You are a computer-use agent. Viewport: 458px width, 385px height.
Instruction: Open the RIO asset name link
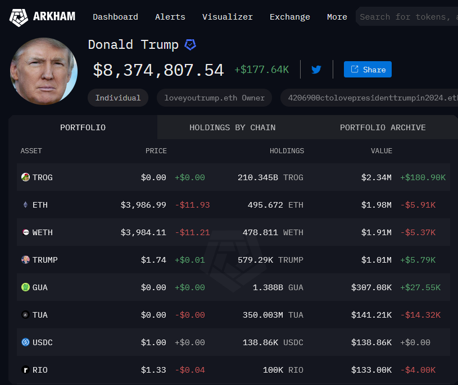(40, 370)
